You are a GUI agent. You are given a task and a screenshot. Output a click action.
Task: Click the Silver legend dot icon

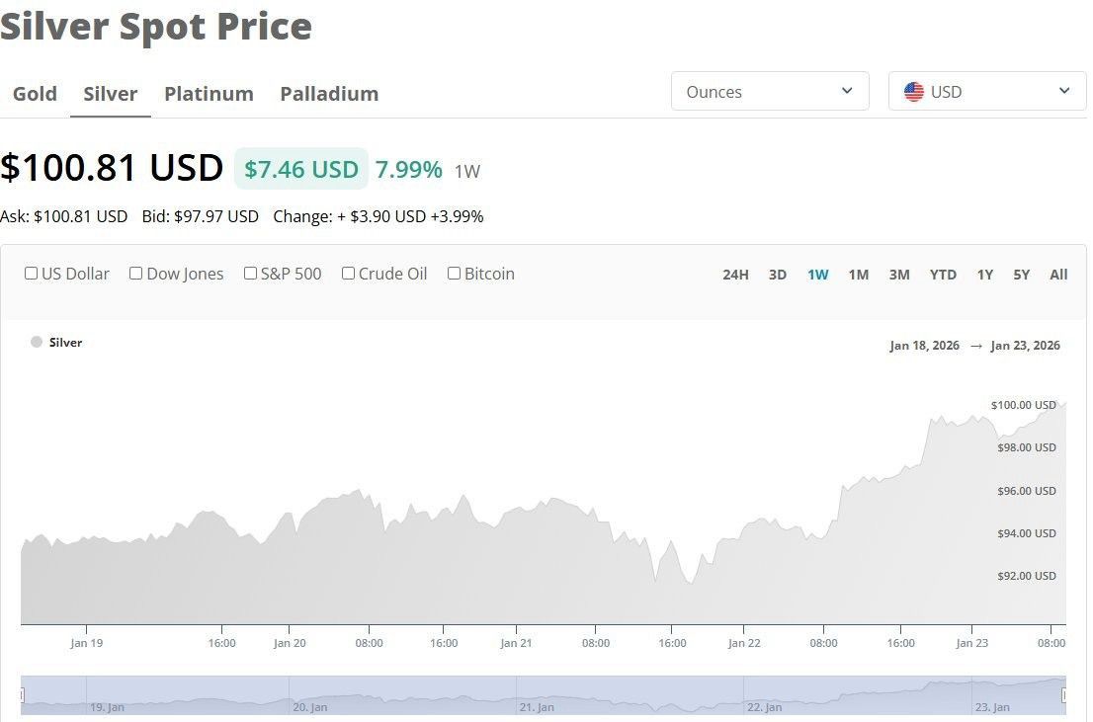pos(37,342)
